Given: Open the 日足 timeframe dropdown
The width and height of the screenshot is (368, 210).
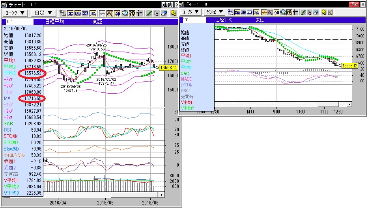Looking at the screenshot, I should pyautogui.click(x=43, y=13).
